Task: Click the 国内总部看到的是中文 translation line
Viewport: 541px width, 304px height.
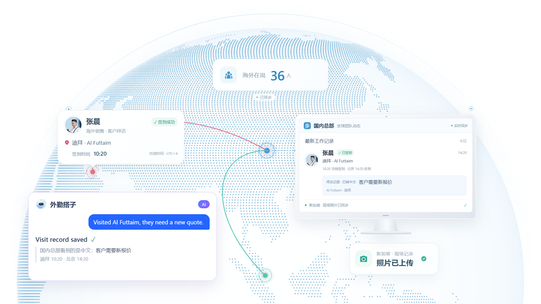Action: click(x=86, y=250)
